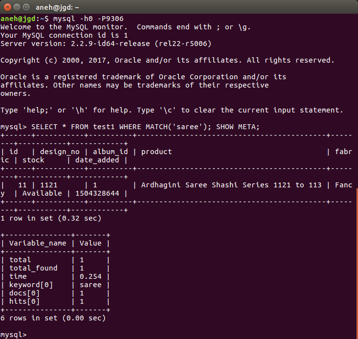Viewport: 358px width, 339px height.
Task: Click the keyword value saree
Action: click(90, 285)
